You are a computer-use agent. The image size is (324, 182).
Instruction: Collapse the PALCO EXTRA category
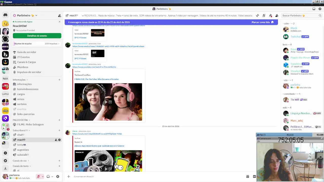[21, 120]
